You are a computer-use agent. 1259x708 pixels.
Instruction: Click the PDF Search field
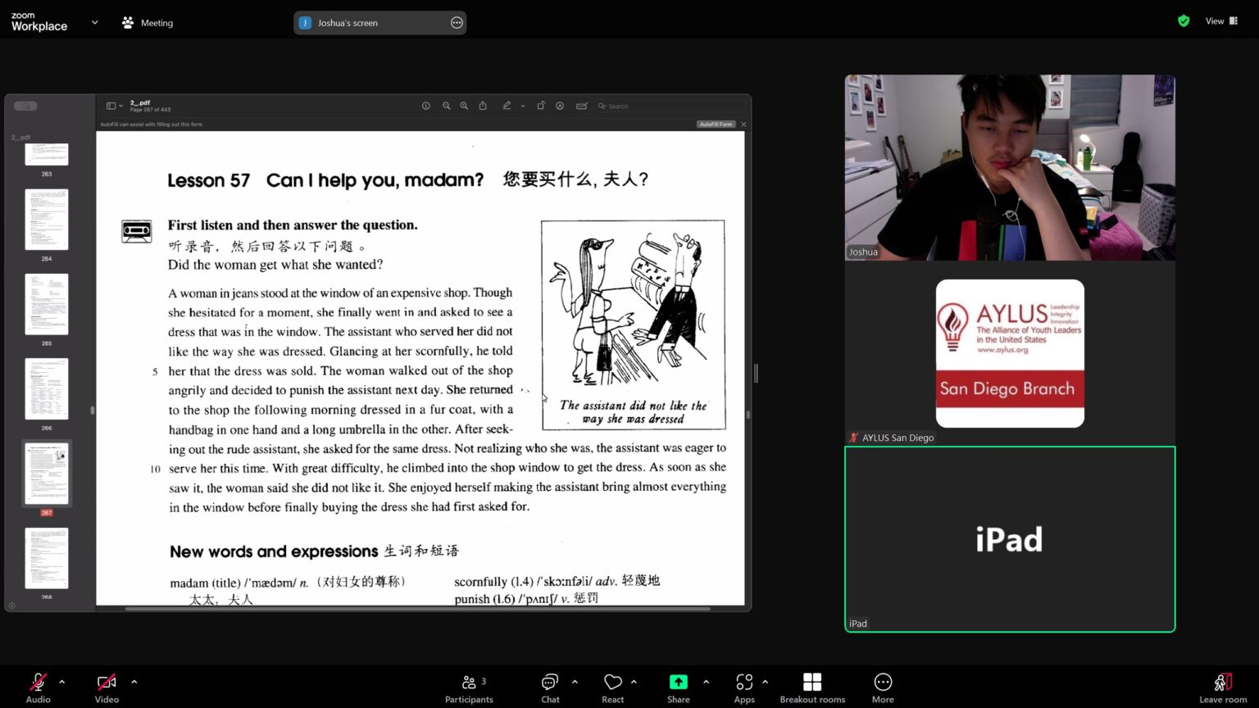coord(670,106)
